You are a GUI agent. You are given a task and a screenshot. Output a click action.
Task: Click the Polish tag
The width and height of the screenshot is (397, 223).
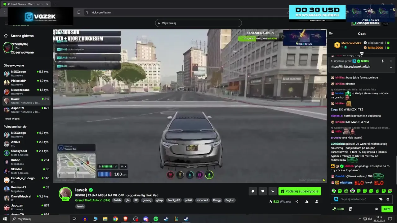(117, 200)
